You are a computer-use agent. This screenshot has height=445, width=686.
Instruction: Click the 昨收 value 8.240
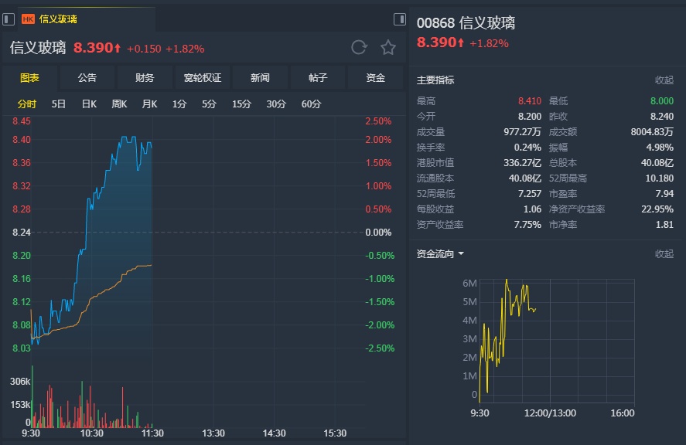661,117
